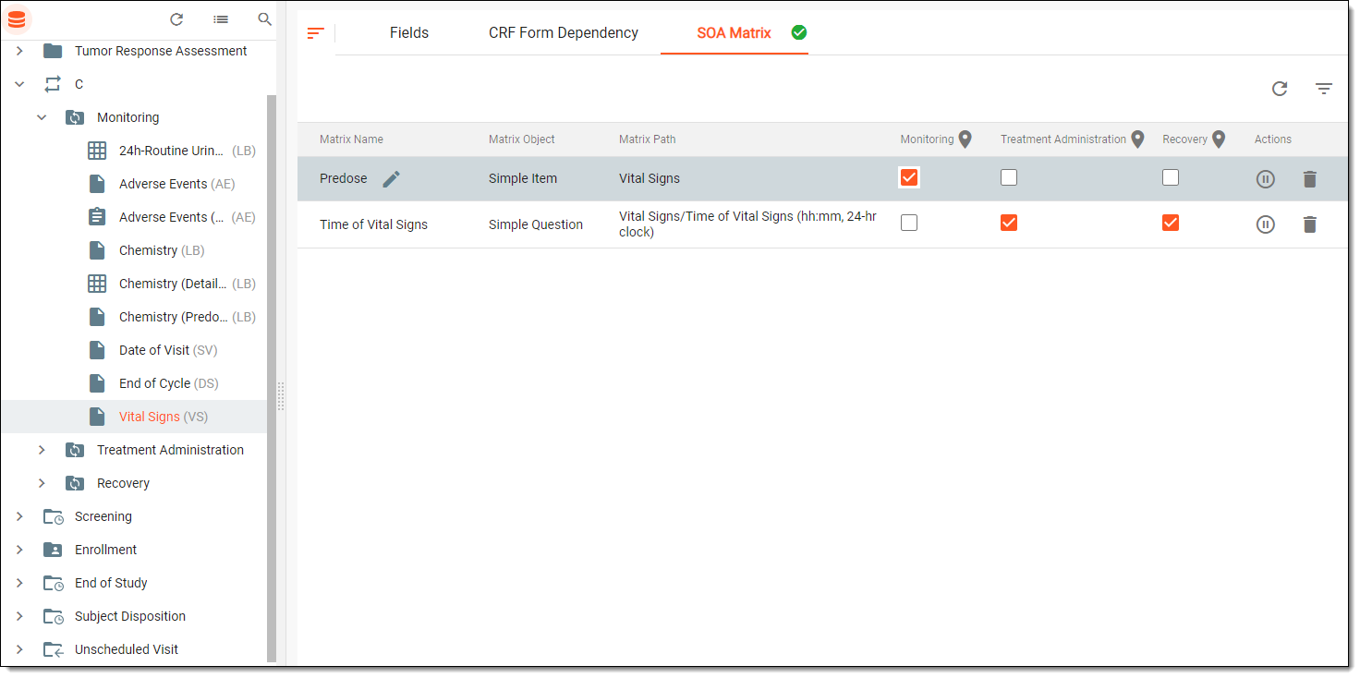1360x678 pixels.
Task: Open the CRF Form Dependency tab
Action: tap(564, 32)
